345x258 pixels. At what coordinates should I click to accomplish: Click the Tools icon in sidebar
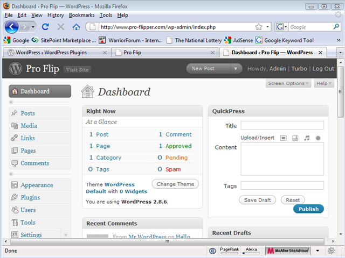[15, 222]
